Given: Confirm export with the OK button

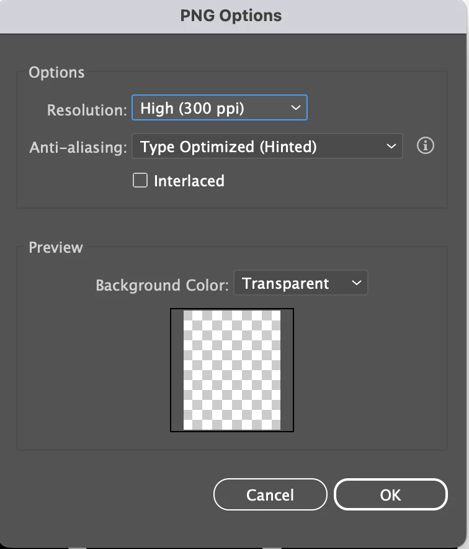Looking at the screenshot, I should tap(390, 494).
